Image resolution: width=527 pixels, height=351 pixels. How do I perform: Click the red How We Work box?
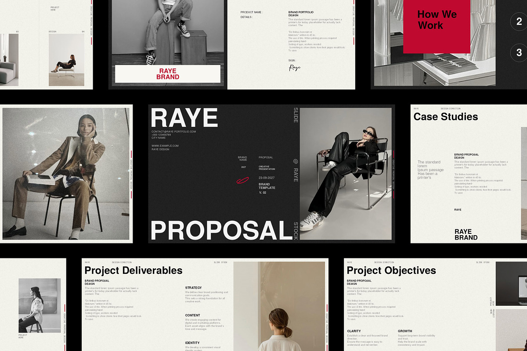(x=437, y=26)
